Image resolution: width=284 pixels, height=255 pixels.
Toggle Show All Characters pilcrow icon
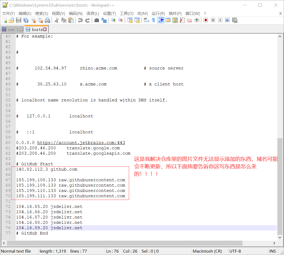point(153,20)
